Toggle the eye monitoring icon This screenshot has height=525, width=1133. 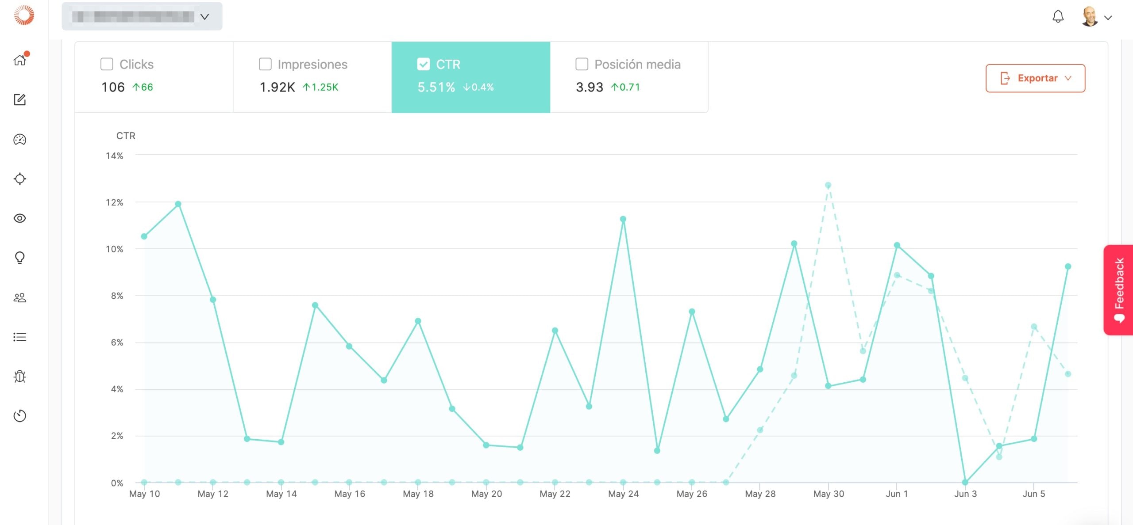pos(19,218)
